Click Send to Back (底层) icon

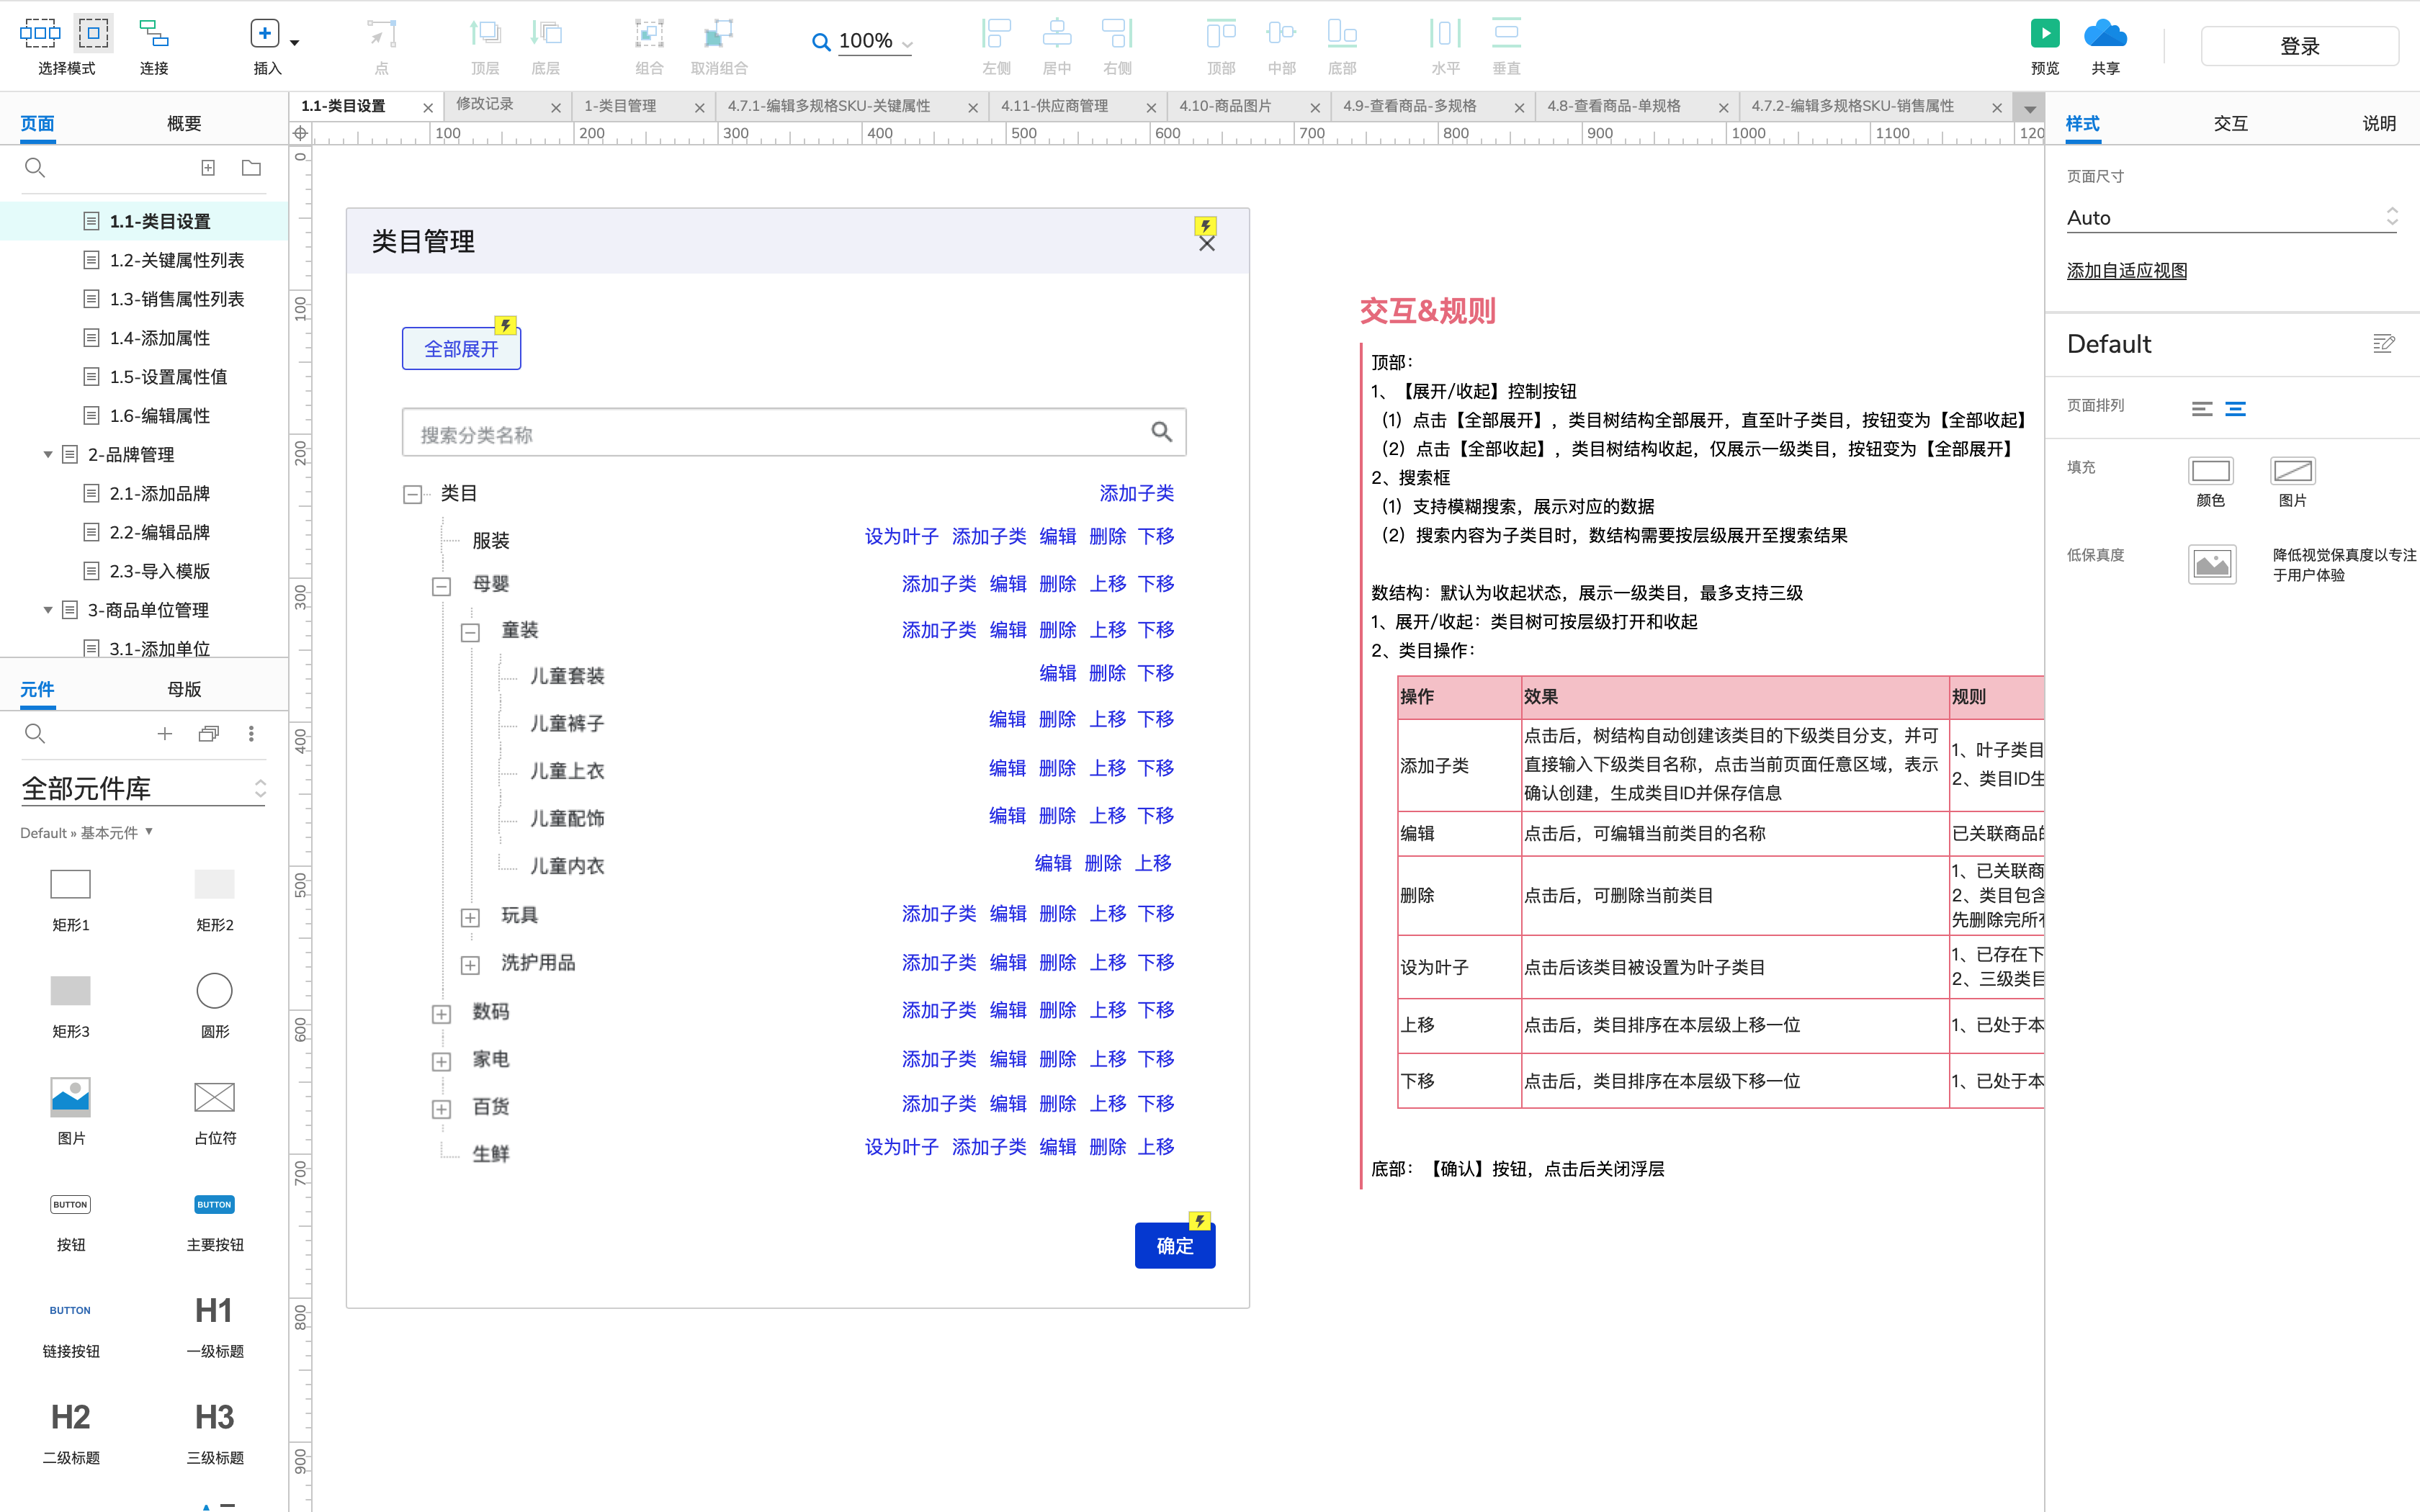[546, 34]
